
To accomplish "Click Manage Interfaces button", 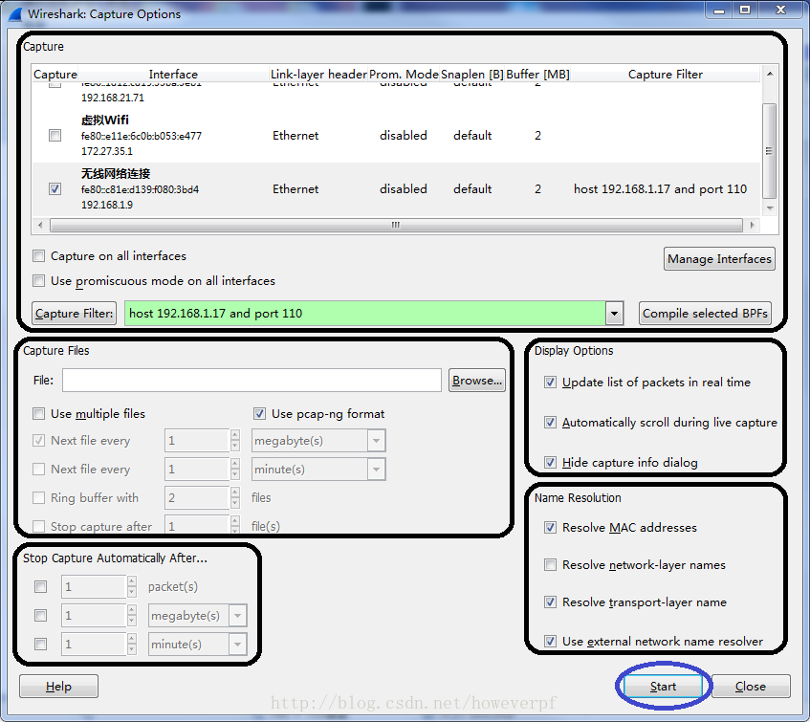I will (x=719, y=259).
